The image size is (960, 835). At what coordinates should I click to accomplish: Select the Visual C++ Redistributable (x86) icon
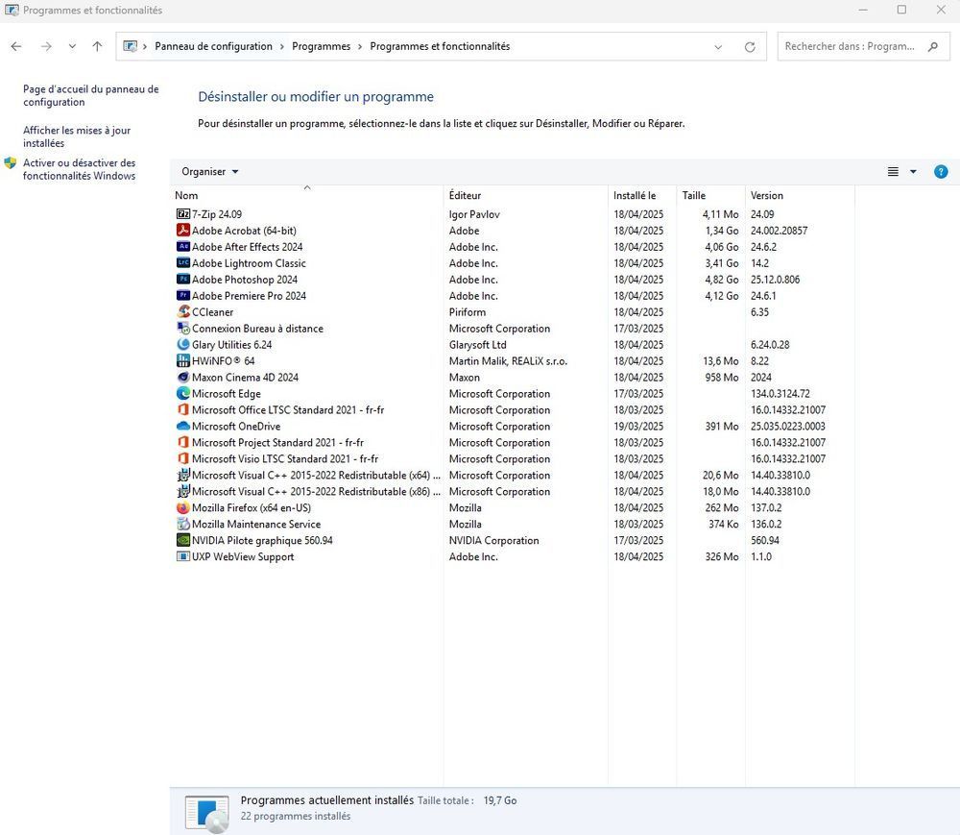pos(183,491)
